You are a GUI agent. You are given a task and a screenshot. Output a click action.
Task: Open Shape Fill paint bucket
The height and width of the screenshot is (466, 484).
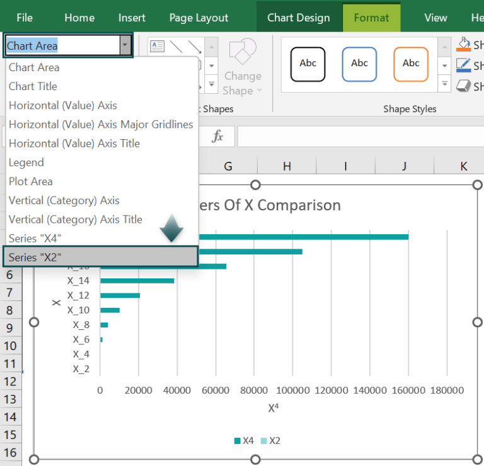coord(463,45)
